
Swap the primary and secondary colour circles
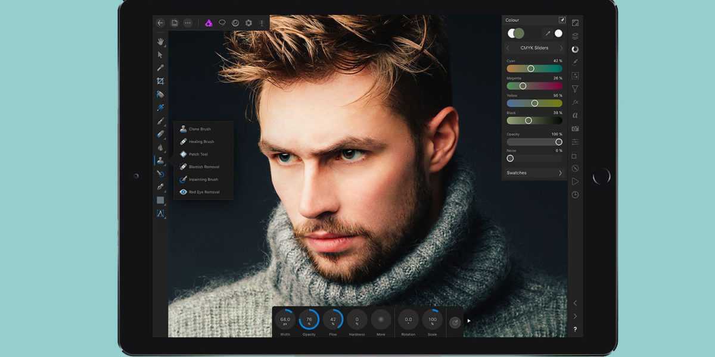(x=515, y=33)
